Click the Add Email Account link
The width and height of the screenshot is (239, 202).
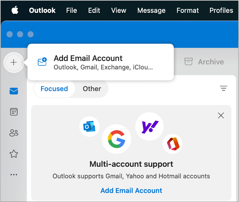point(131,191)
